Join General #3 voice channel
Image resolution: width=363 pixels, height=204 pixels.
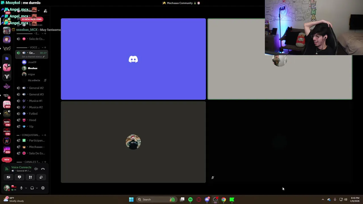coord(31,94)
